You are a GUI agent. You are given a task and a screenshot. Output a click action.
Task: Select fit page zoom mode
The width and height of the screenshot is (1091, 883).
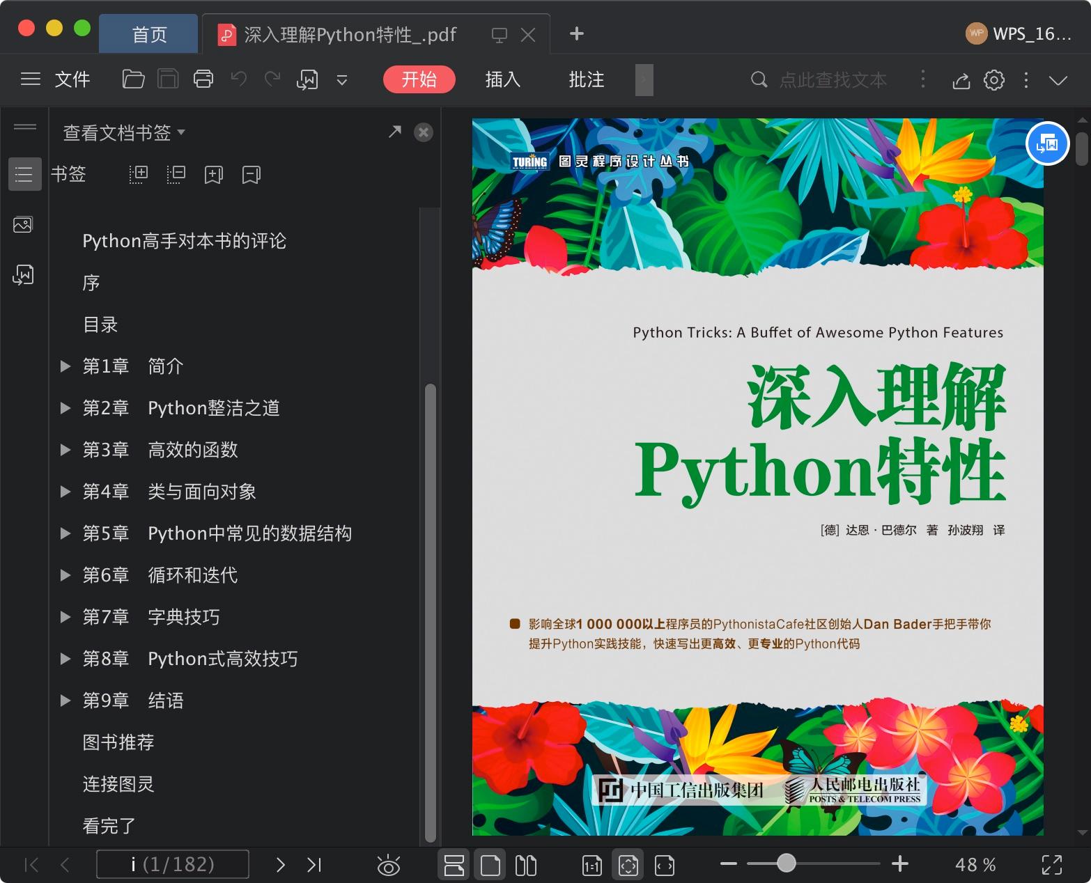click(x=628, y=865)
